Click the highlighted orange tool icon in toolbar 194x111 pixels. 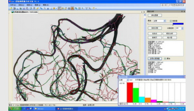pyautogui.click(x=72, y=8)
